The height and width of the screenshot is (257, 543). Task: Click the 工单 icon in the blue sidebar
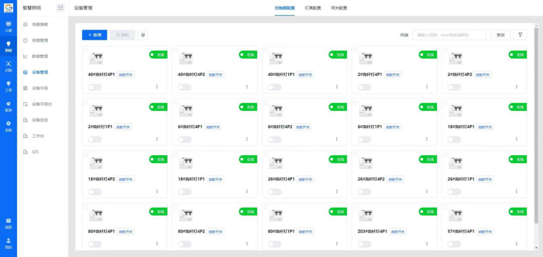pos(8,86)
